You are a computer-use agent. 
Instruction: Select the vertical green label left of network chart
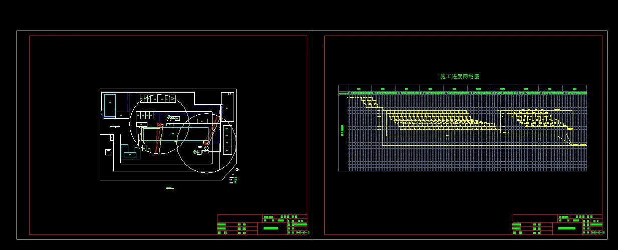tap(342, 130)
